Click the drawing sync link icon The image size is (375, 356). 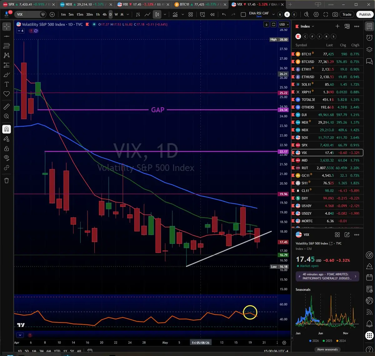tap(7, 168)
